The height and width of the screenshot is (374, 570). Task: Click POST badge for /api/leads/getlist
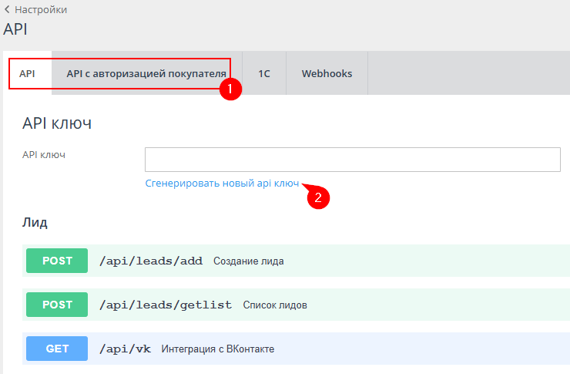point(58,305)
